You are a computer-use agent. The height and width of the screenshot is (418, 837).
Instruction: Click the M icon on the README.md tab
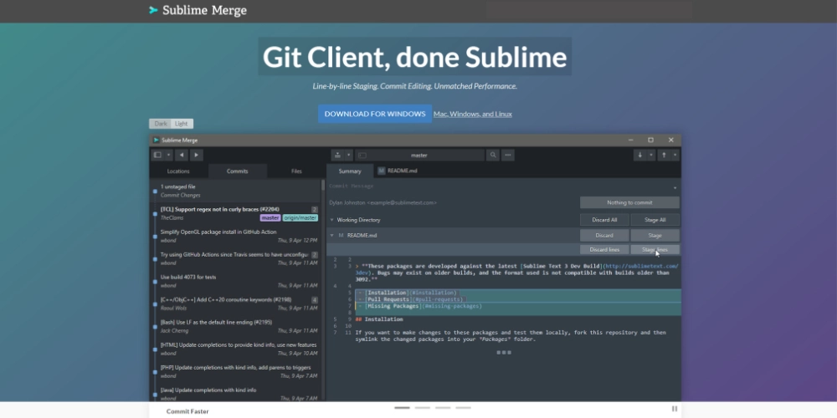pyautogui.click(x=381, y=171)
